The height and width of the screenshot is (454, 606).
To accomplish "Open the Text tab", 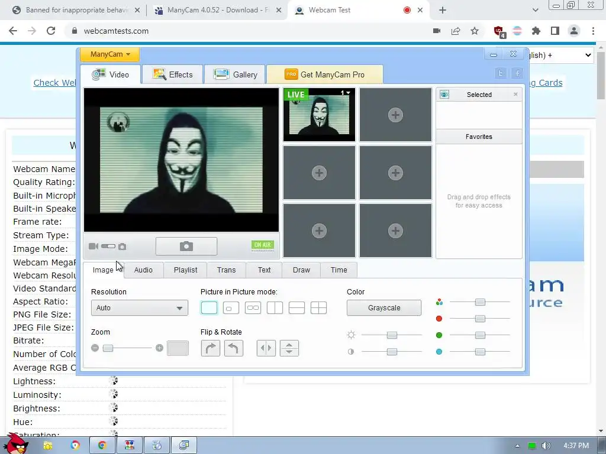I will pyautogui.click(x=265, y=270).
